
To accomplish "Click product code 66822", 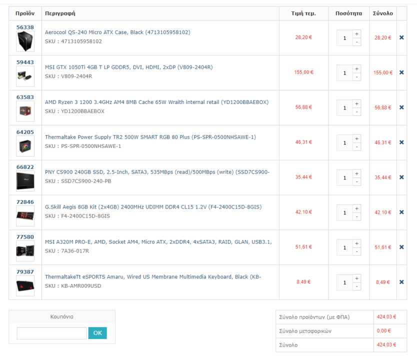I will (25, 167).
